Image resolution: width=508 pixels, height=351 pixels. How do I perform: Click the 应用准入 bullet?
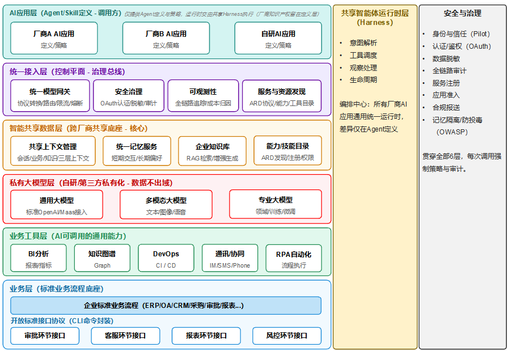coord(446,95)
